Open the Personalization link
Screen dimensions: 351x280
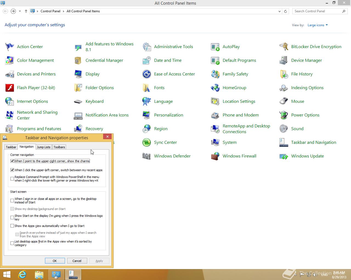point(168,115)
